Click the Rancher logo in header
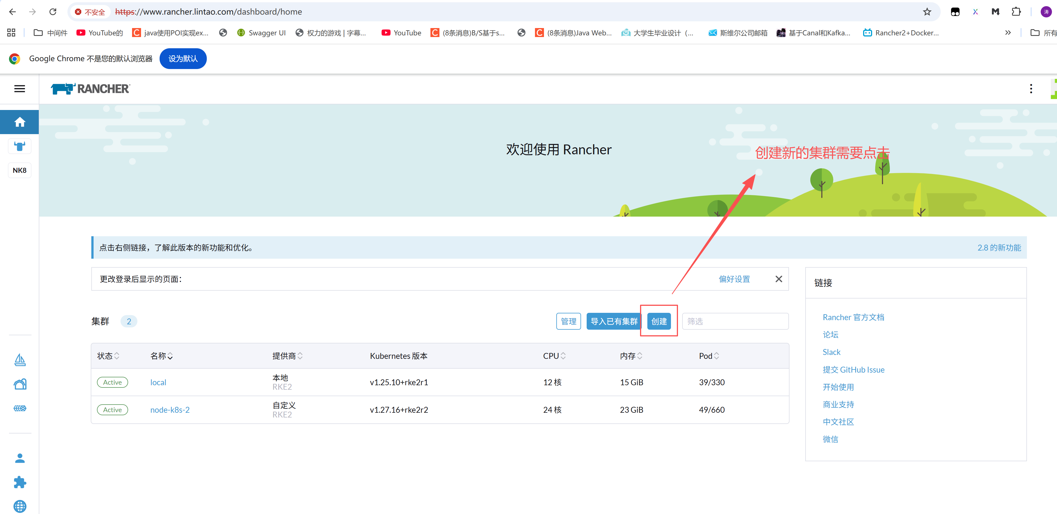Viewport: 1057px width, 514px height. pos(90,89)
